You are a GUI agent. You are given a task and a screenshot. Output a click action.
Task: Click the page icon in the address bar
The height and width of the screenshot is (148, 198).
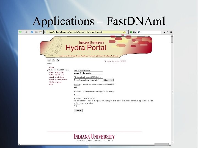point(45,32)
